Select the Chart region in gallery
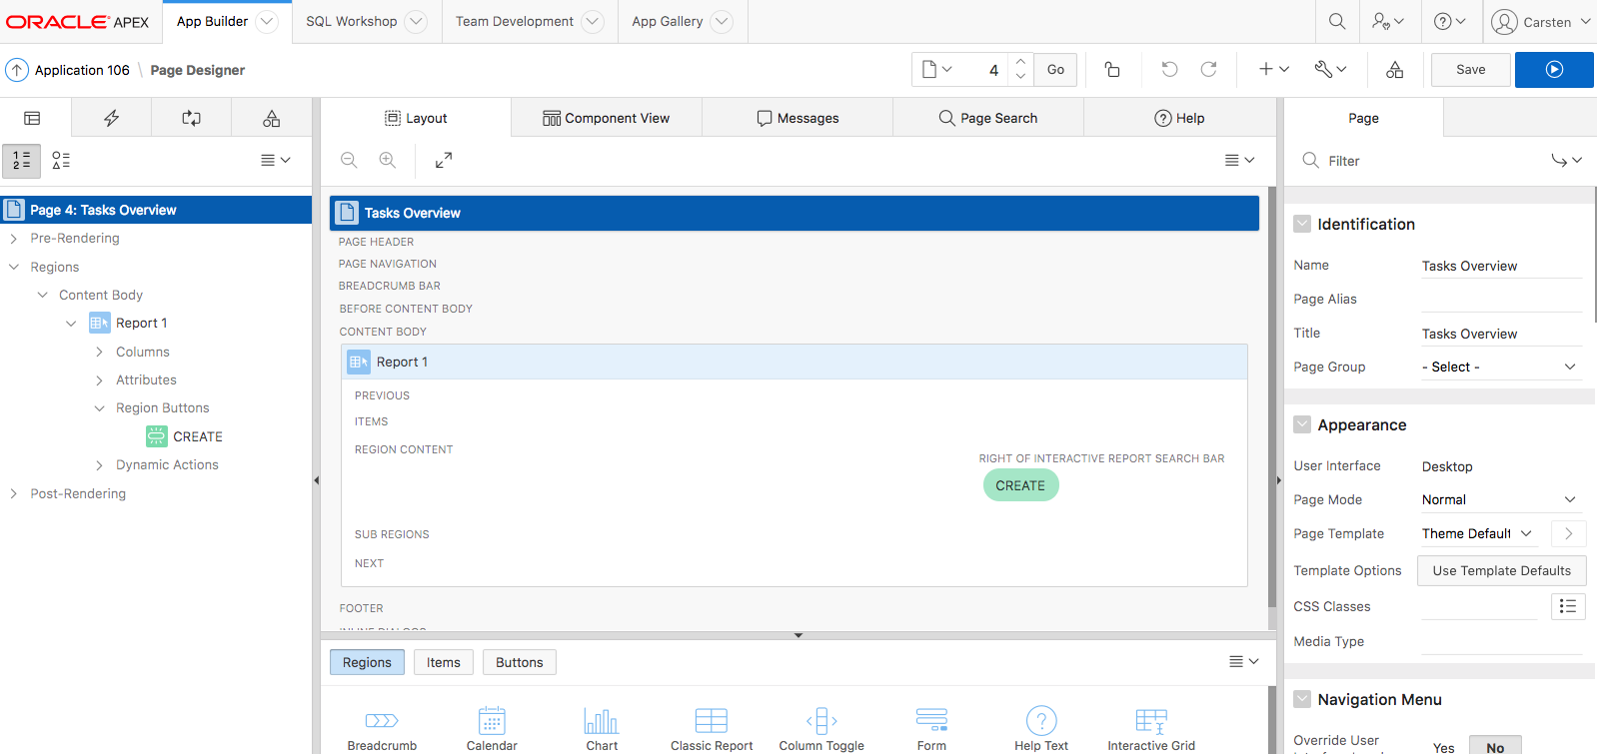1597x754 pixels. pos(602,729)
